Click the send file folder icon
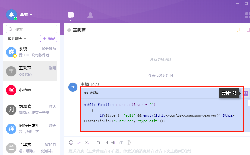The image size is (250, 155). coord(97,142)
